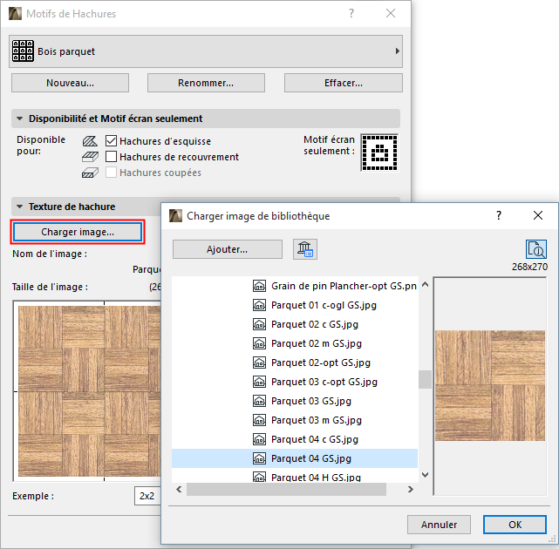The height and width of the screenshot is (549, 559).
Task: Close the Charger image de bibliothèque dialog
Action: click(x=538, y=215)
